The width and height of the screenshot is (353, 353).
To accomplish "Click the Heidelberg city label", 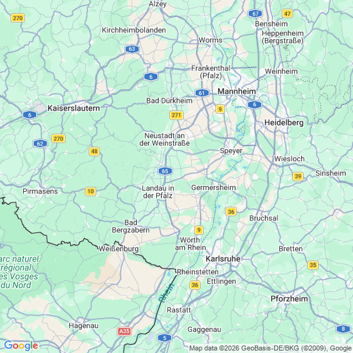I will 284,122.
